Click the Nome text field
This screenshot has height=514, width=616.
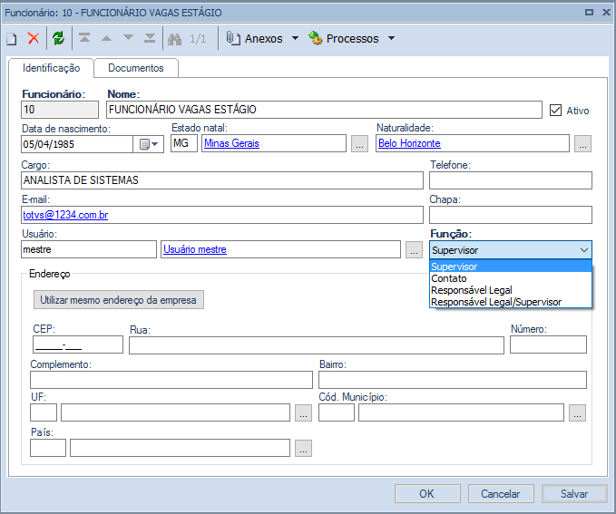point(324,110)
